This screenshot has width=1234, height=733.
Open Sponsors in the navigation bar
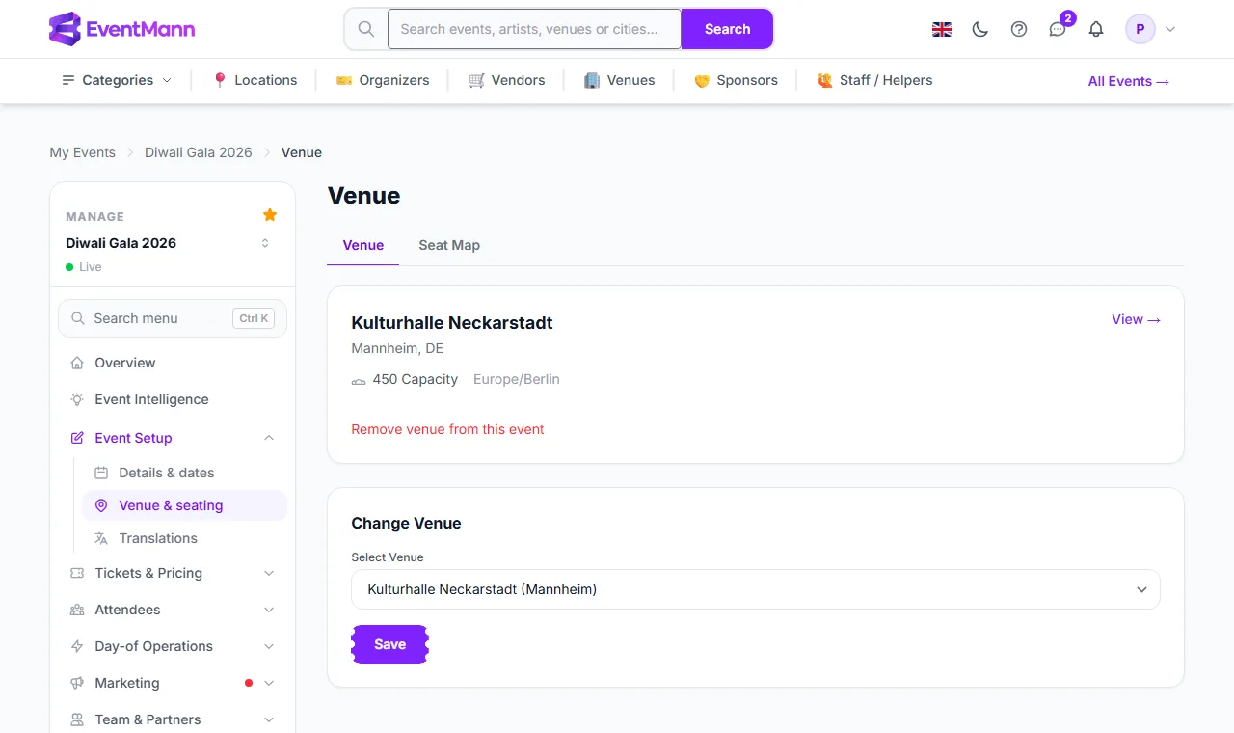pos(736,80)
